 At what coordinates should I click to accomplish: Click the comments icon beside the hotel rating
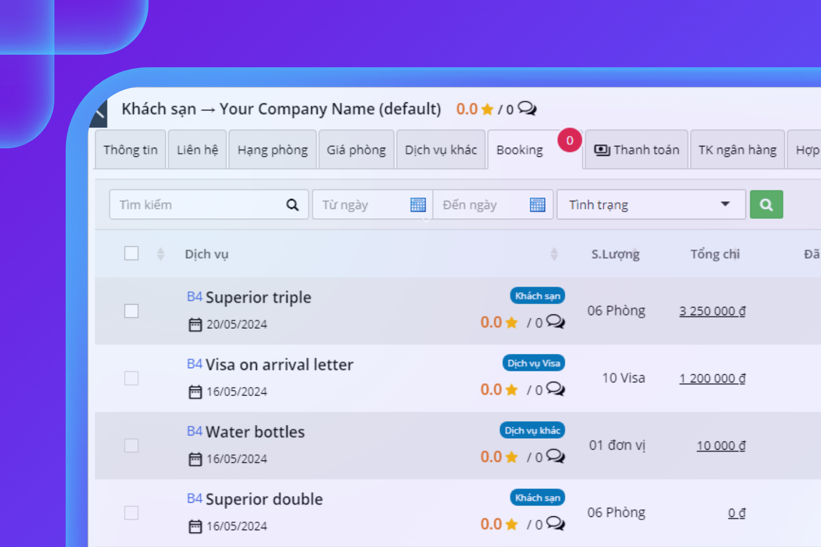pyautogui.click(x=527, y=108)
